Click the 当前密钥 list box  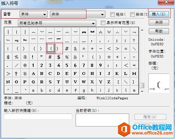point(102,120)
